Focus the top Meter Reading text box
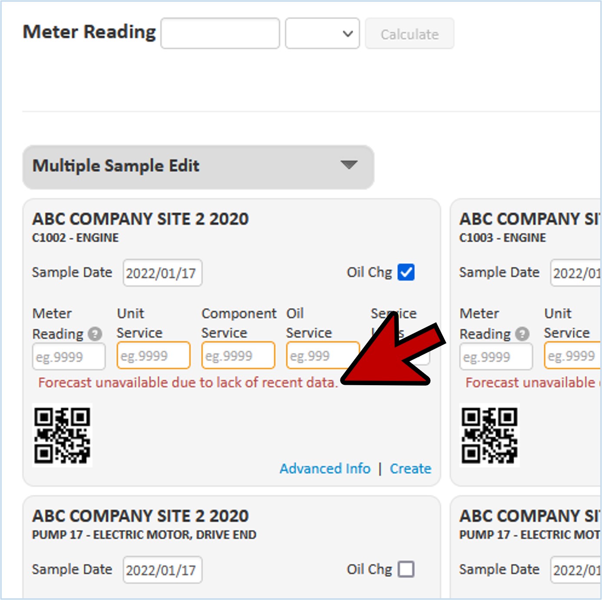This screenshot has height=600, width=602. [x=220, y=33]
